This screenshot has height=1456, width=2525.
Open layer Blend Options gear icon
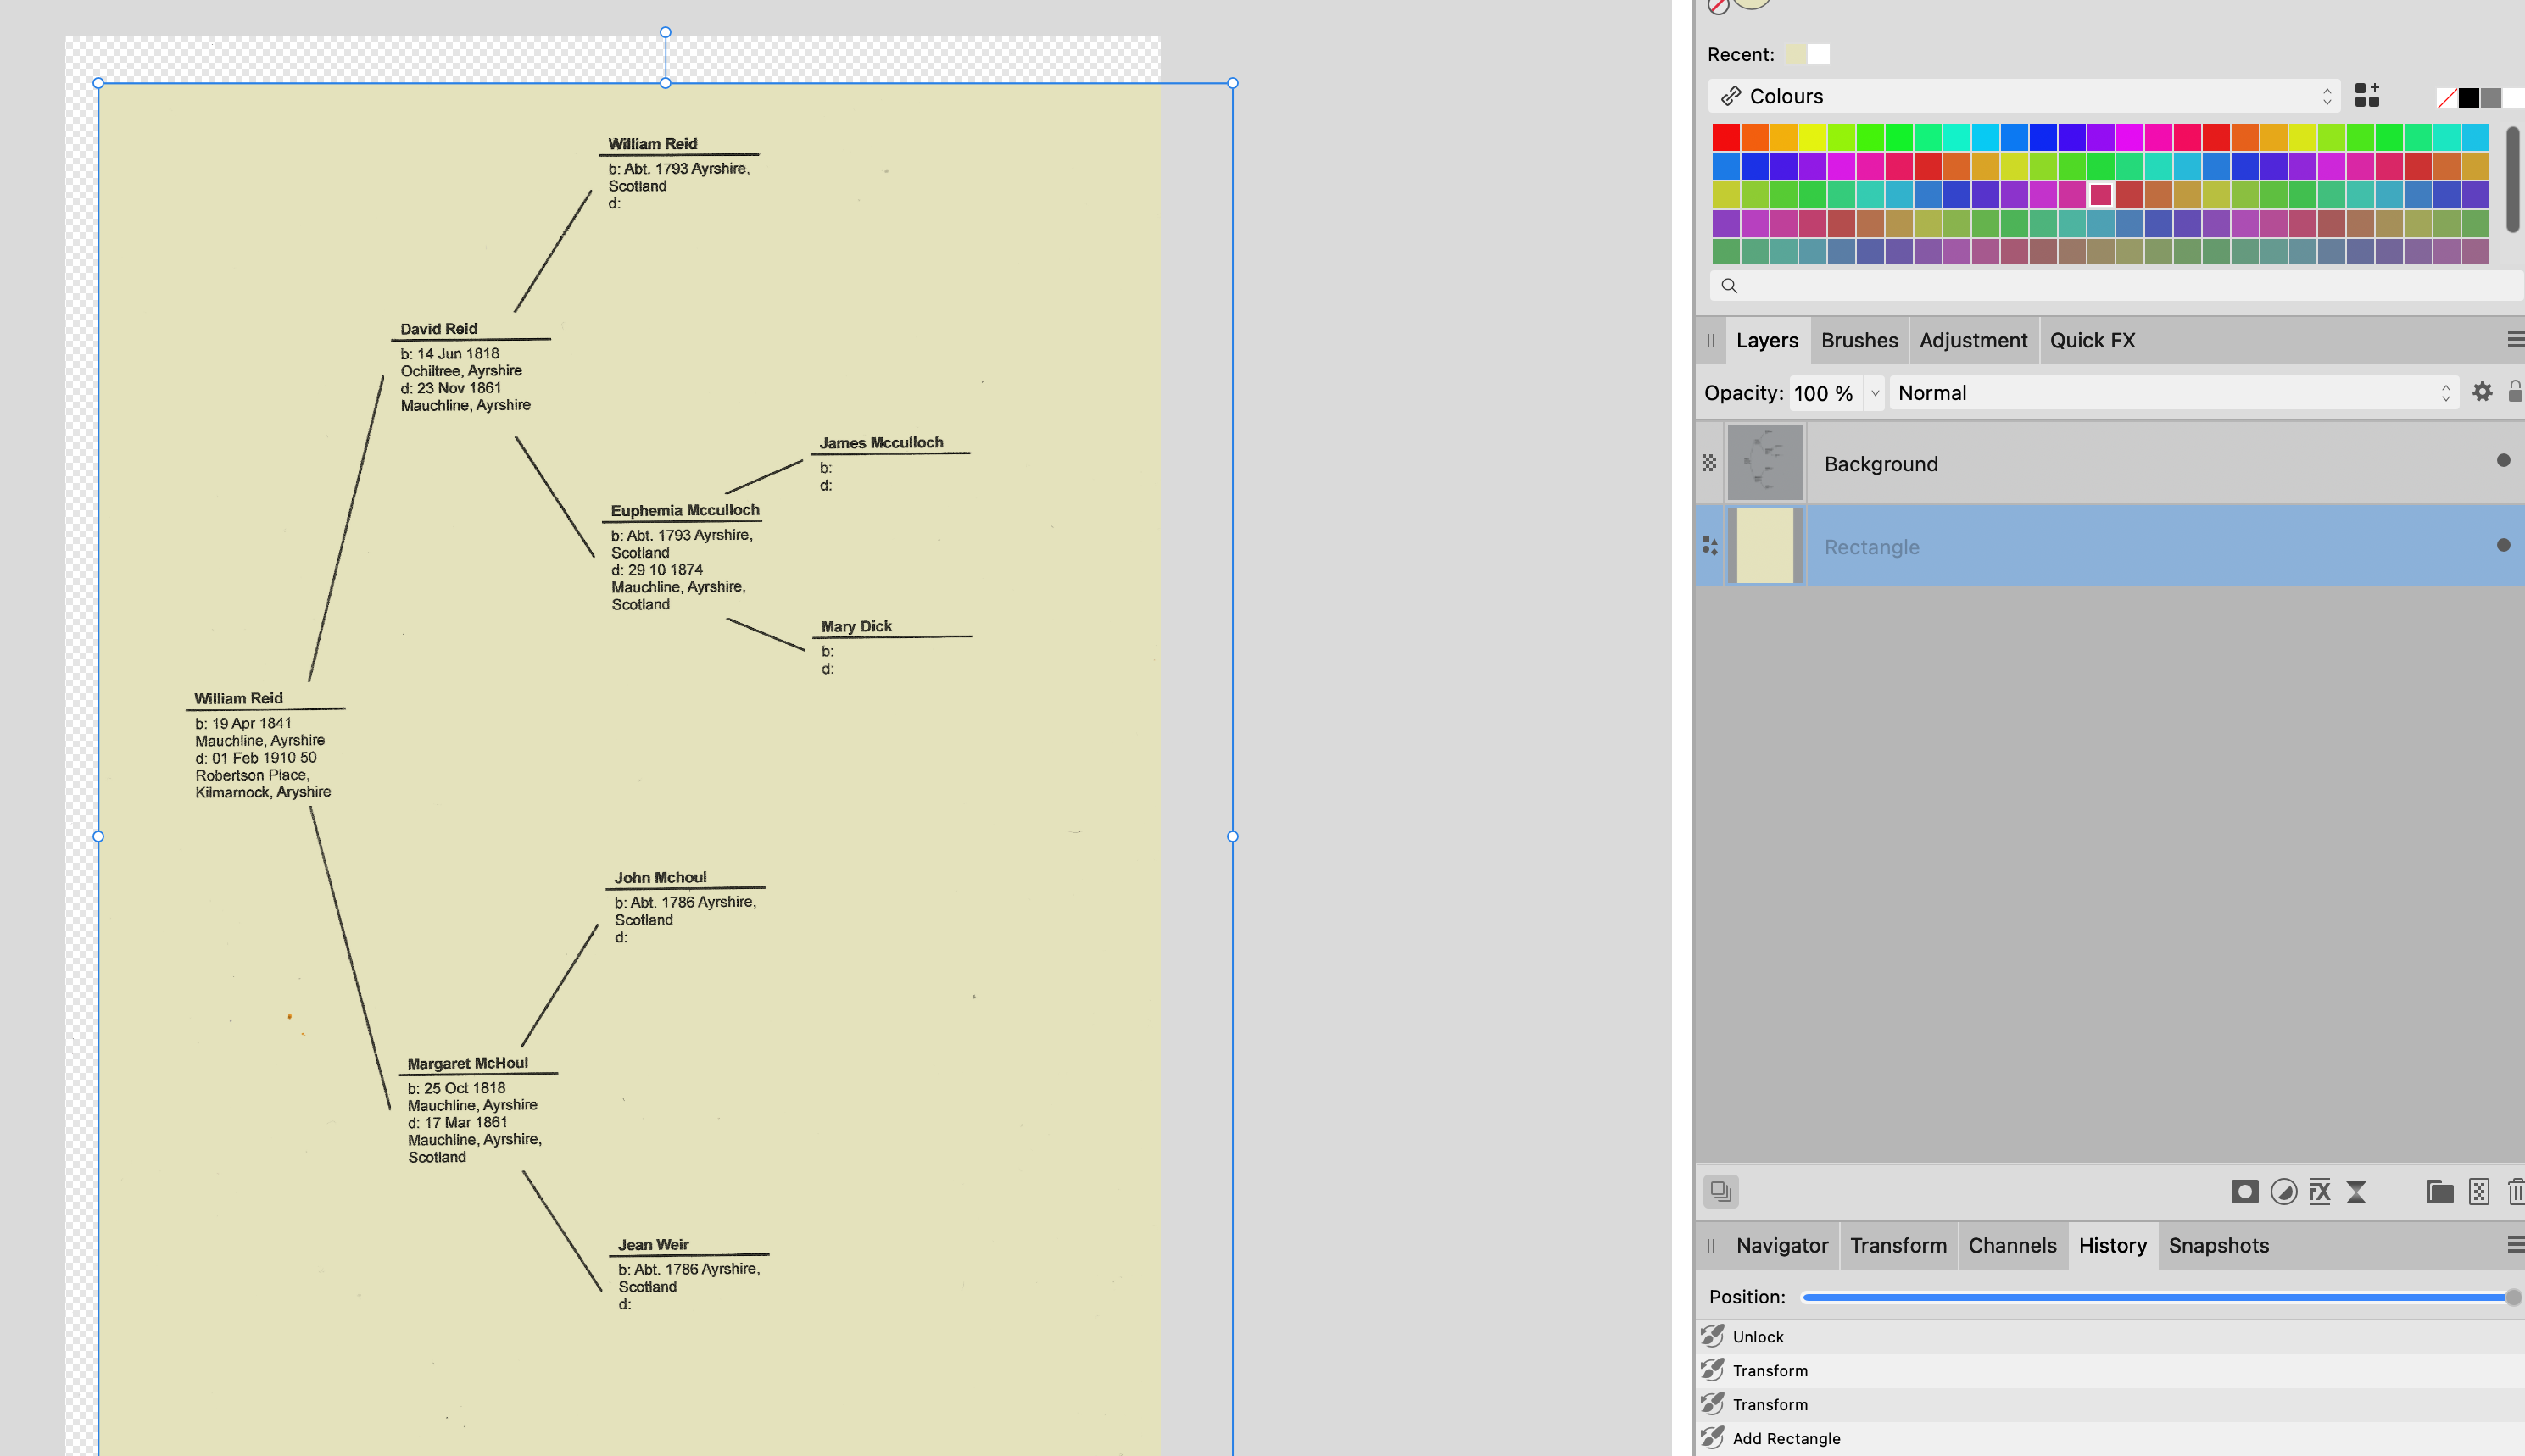click(2482, 392)
